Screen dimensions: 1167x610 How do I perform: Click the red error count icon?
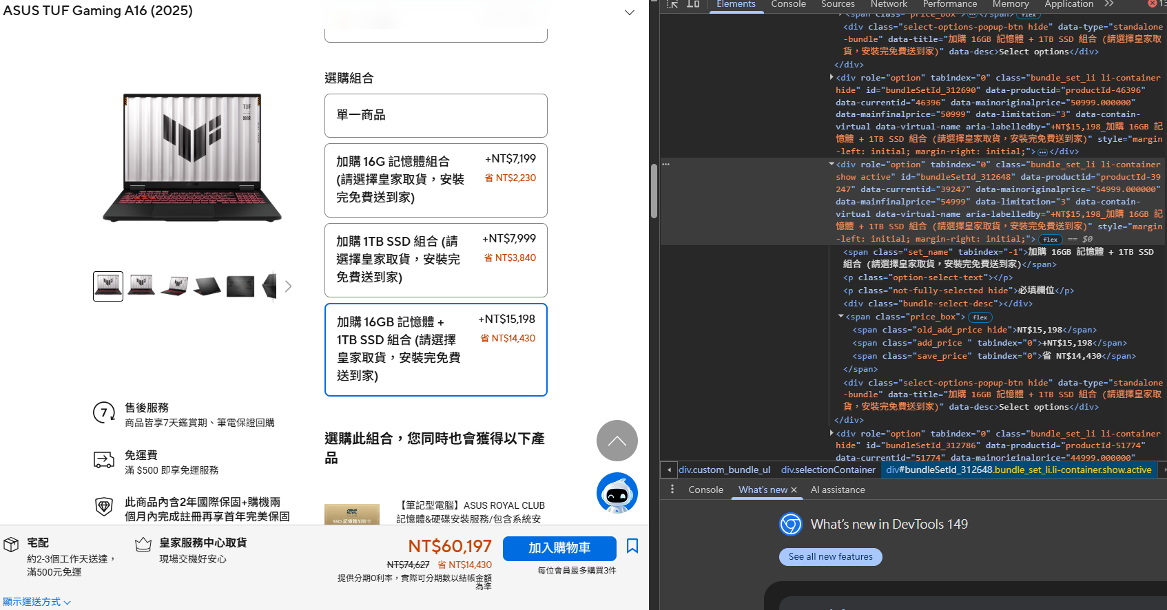(1152, 3)
